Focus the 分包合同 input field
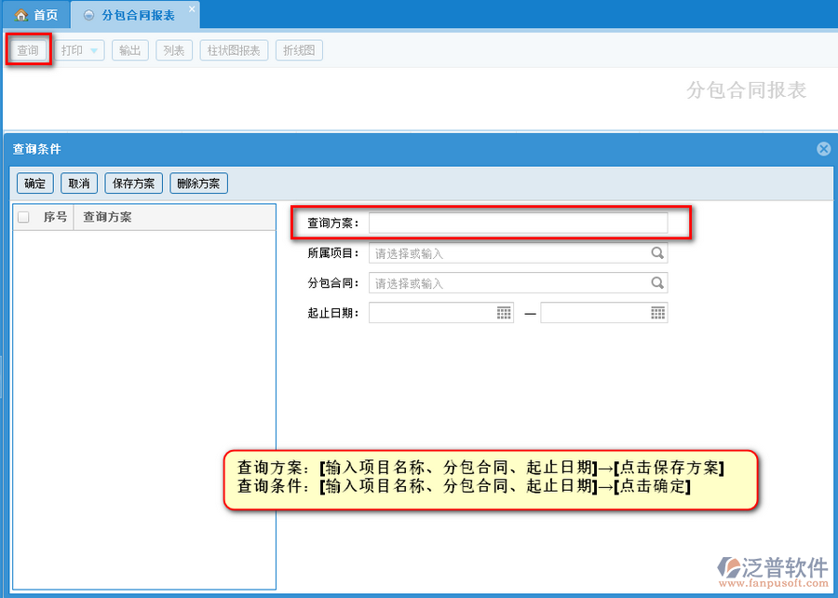The height and width of the screenshot is (598, 838). click(518, 283)
